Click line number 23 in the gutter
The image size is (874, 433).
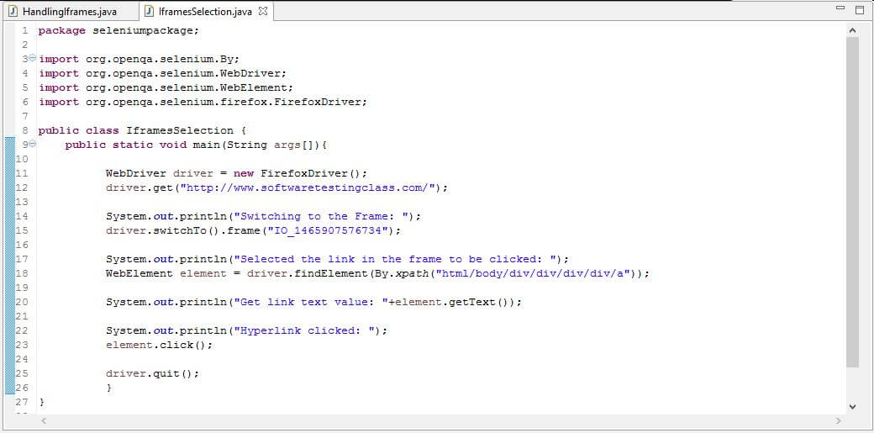[x=22, y=345]
